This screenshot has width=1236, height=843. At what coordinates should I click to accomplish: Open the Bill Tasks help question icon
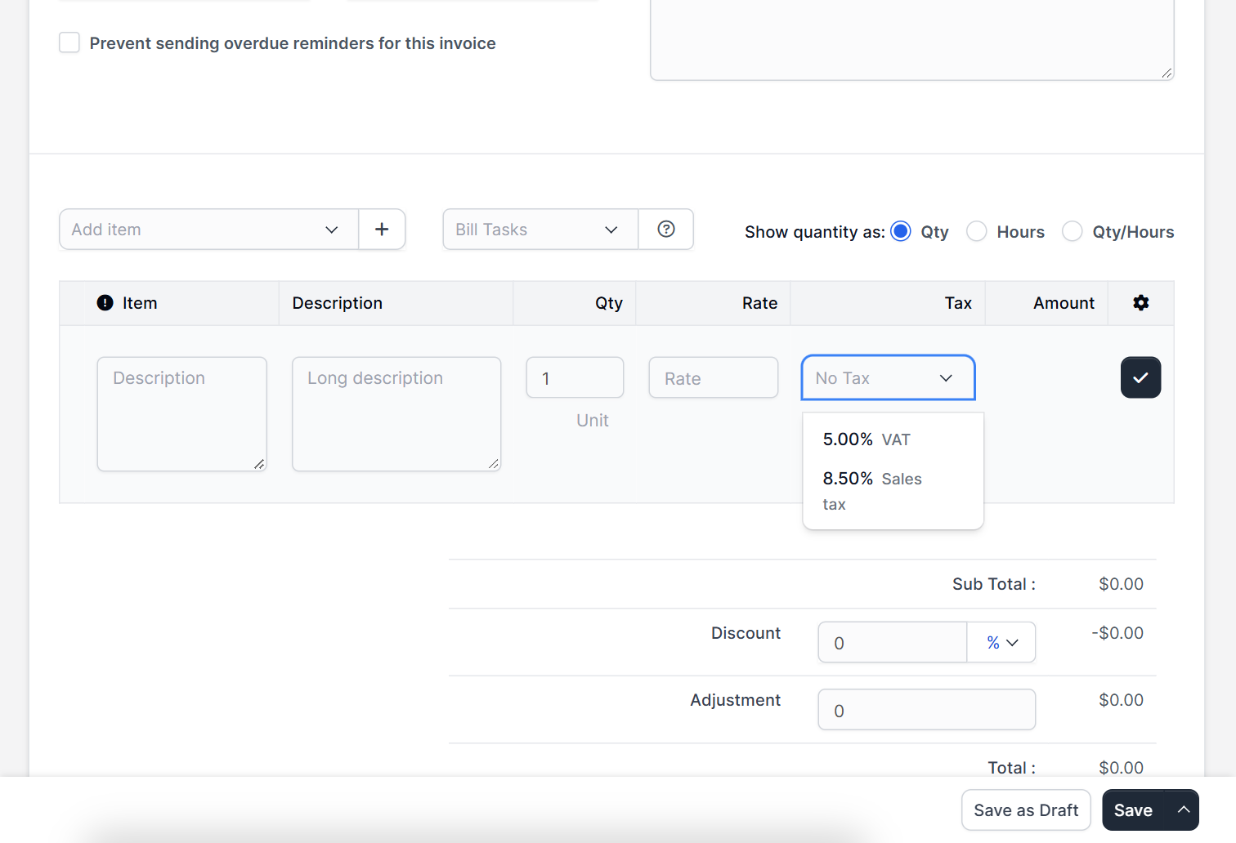[666, 230]
